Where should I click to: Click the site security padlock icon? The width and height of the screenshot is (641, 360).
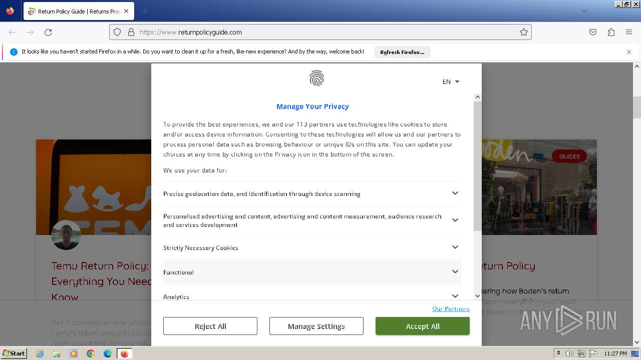[131, 32]
